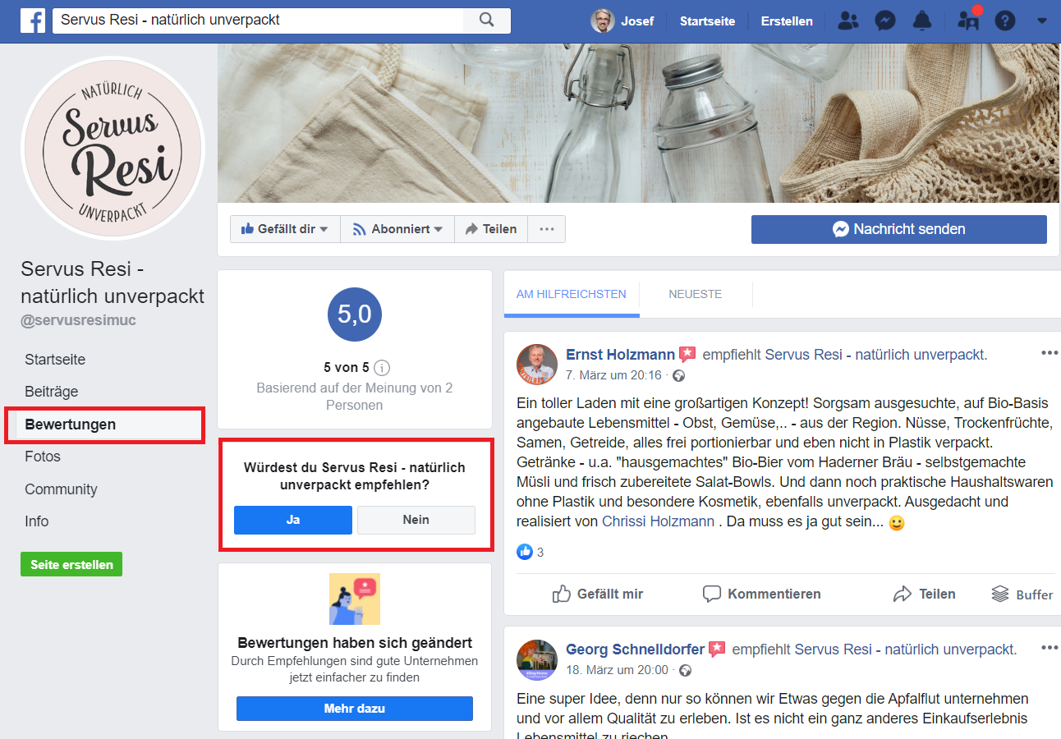The height and width of the screenshot is (739, 1061).
Task: Open the Abonniert dropdown
Action: pyautogui.click(x=397, y=229)
